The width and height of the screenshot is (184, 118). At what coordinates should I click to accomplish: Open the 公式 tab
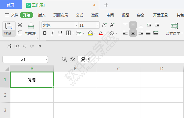[x=80, y=15]
